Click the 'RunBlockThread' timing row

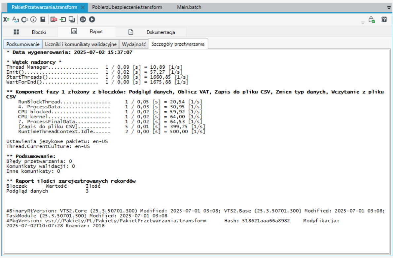[110, 102]
